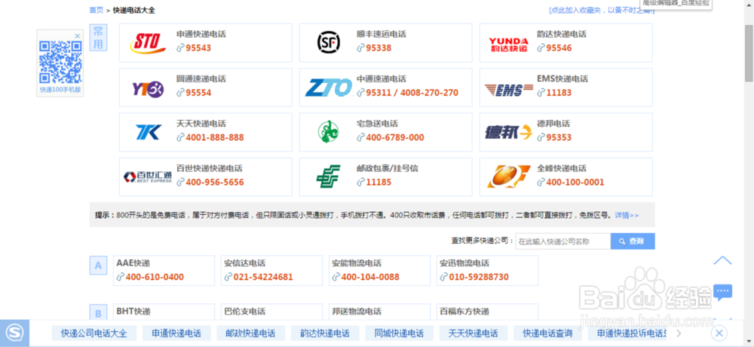Viewport: 754px width, 347px height.
Task: Click the 查询 search button
Action: coord(633,241)
